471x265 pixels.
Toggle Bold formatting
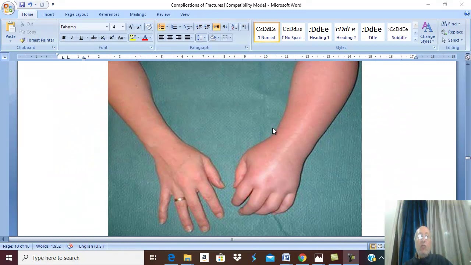[64, 38]
